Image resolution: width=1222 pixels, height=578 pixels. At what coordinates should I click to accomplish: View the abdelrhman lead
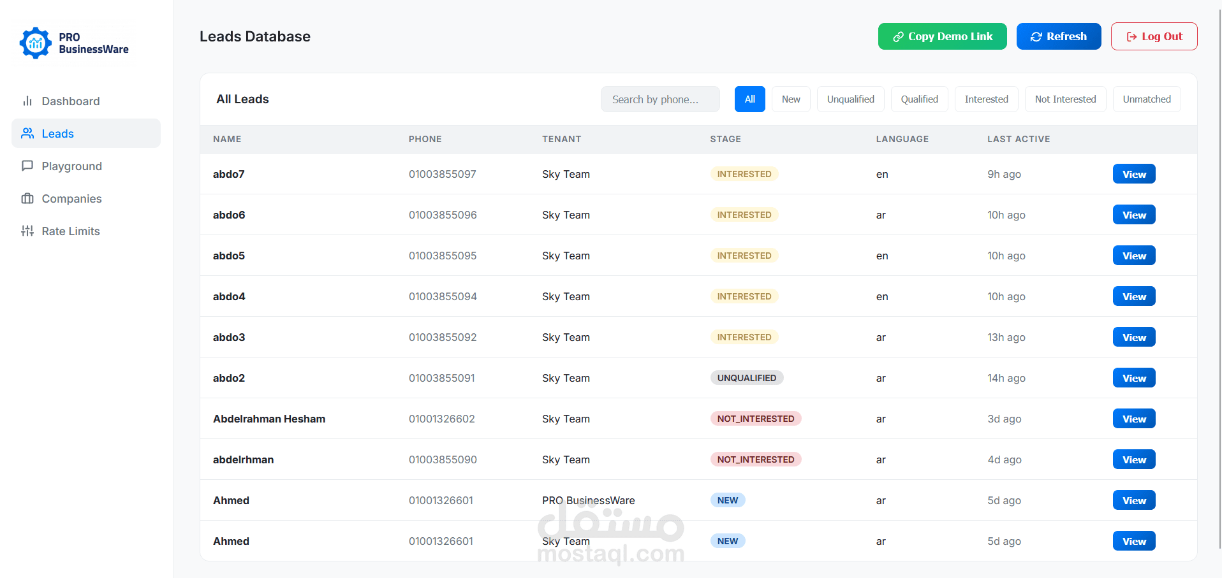click(x=1134, y=459)
